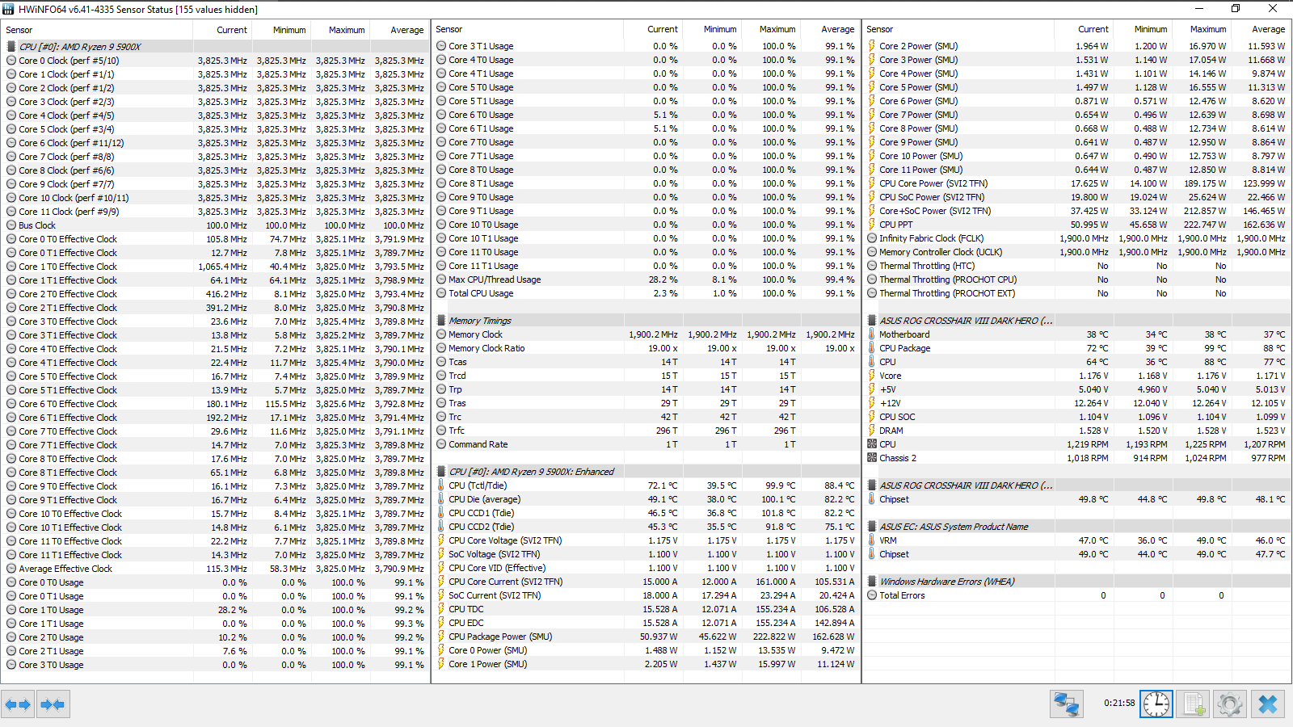Image resolution: width=1293 pixels, height=727 pixels.
Task: Select the CPU Package Power (SMU) row
Action: pos(646,637)
